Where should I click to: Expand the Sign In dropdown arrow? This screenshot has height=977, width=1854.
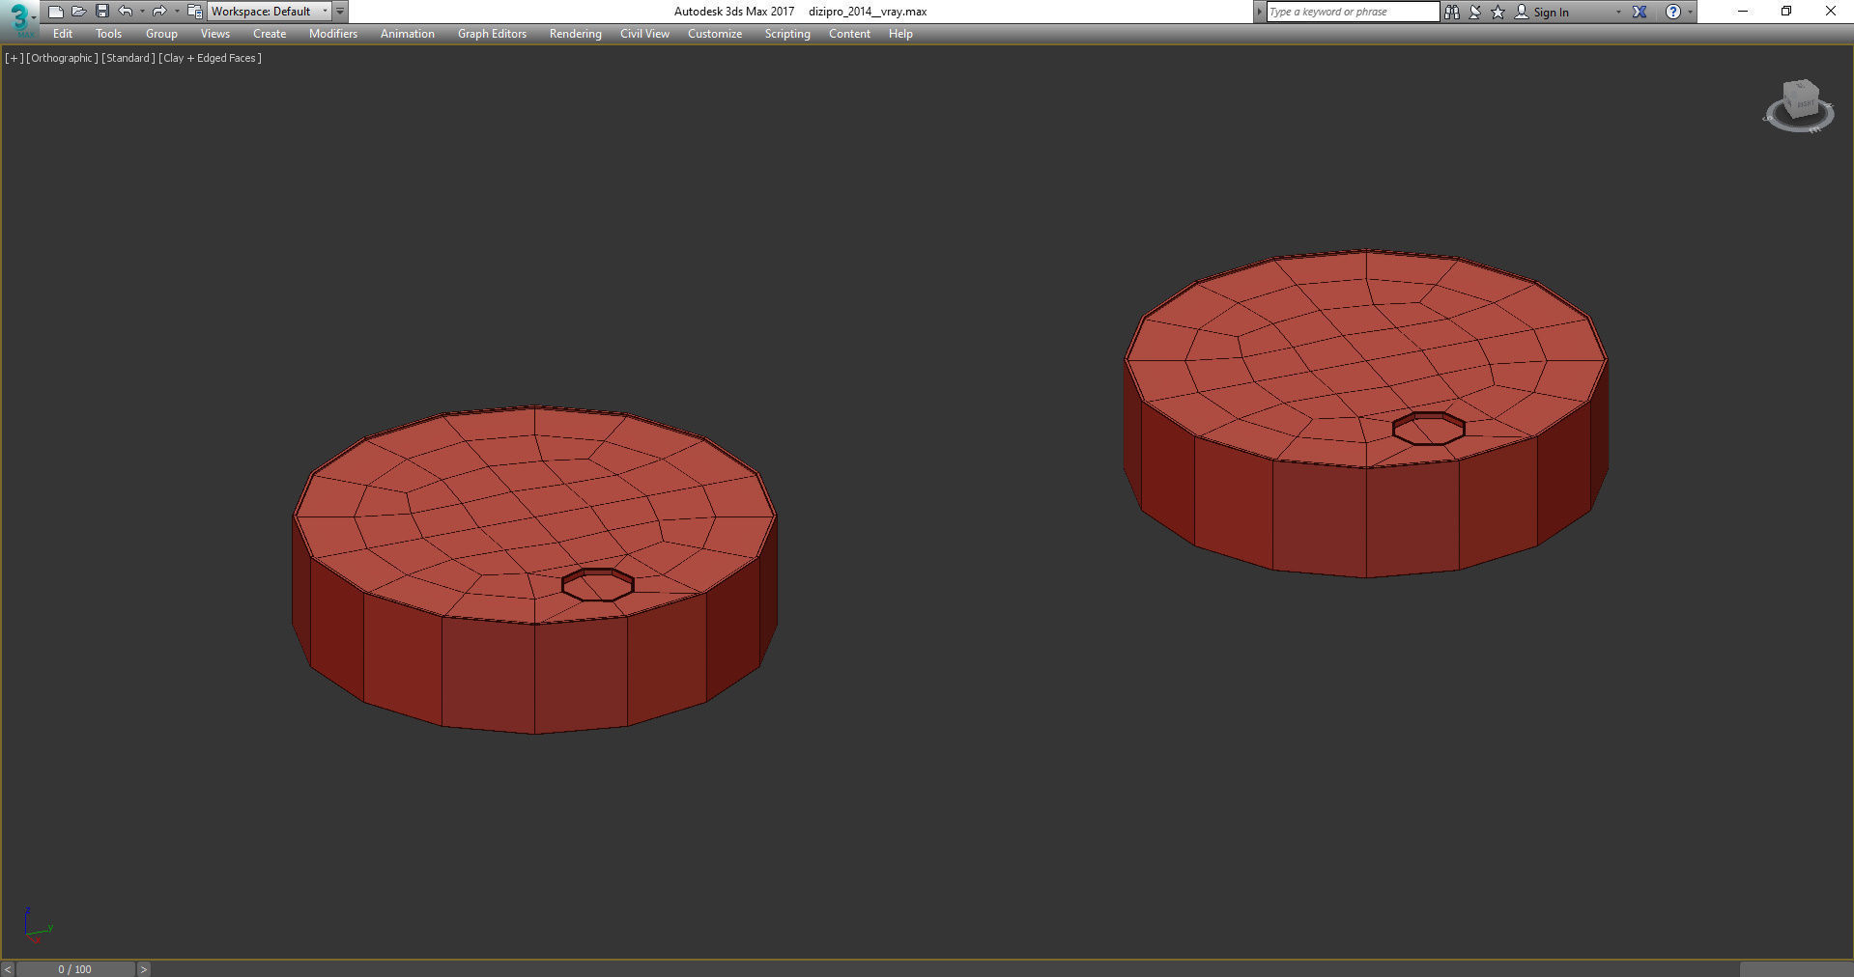pyautogui.click(x=1618, y=12)
